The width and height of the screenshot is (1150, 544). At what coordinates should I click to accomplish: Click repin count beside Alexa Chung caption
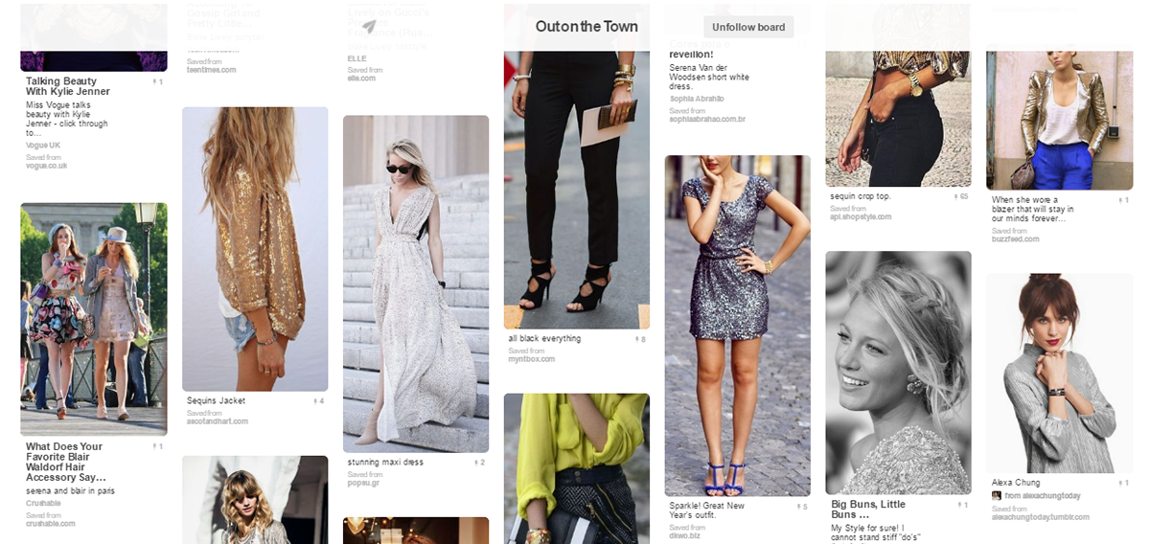(1124, 484)
